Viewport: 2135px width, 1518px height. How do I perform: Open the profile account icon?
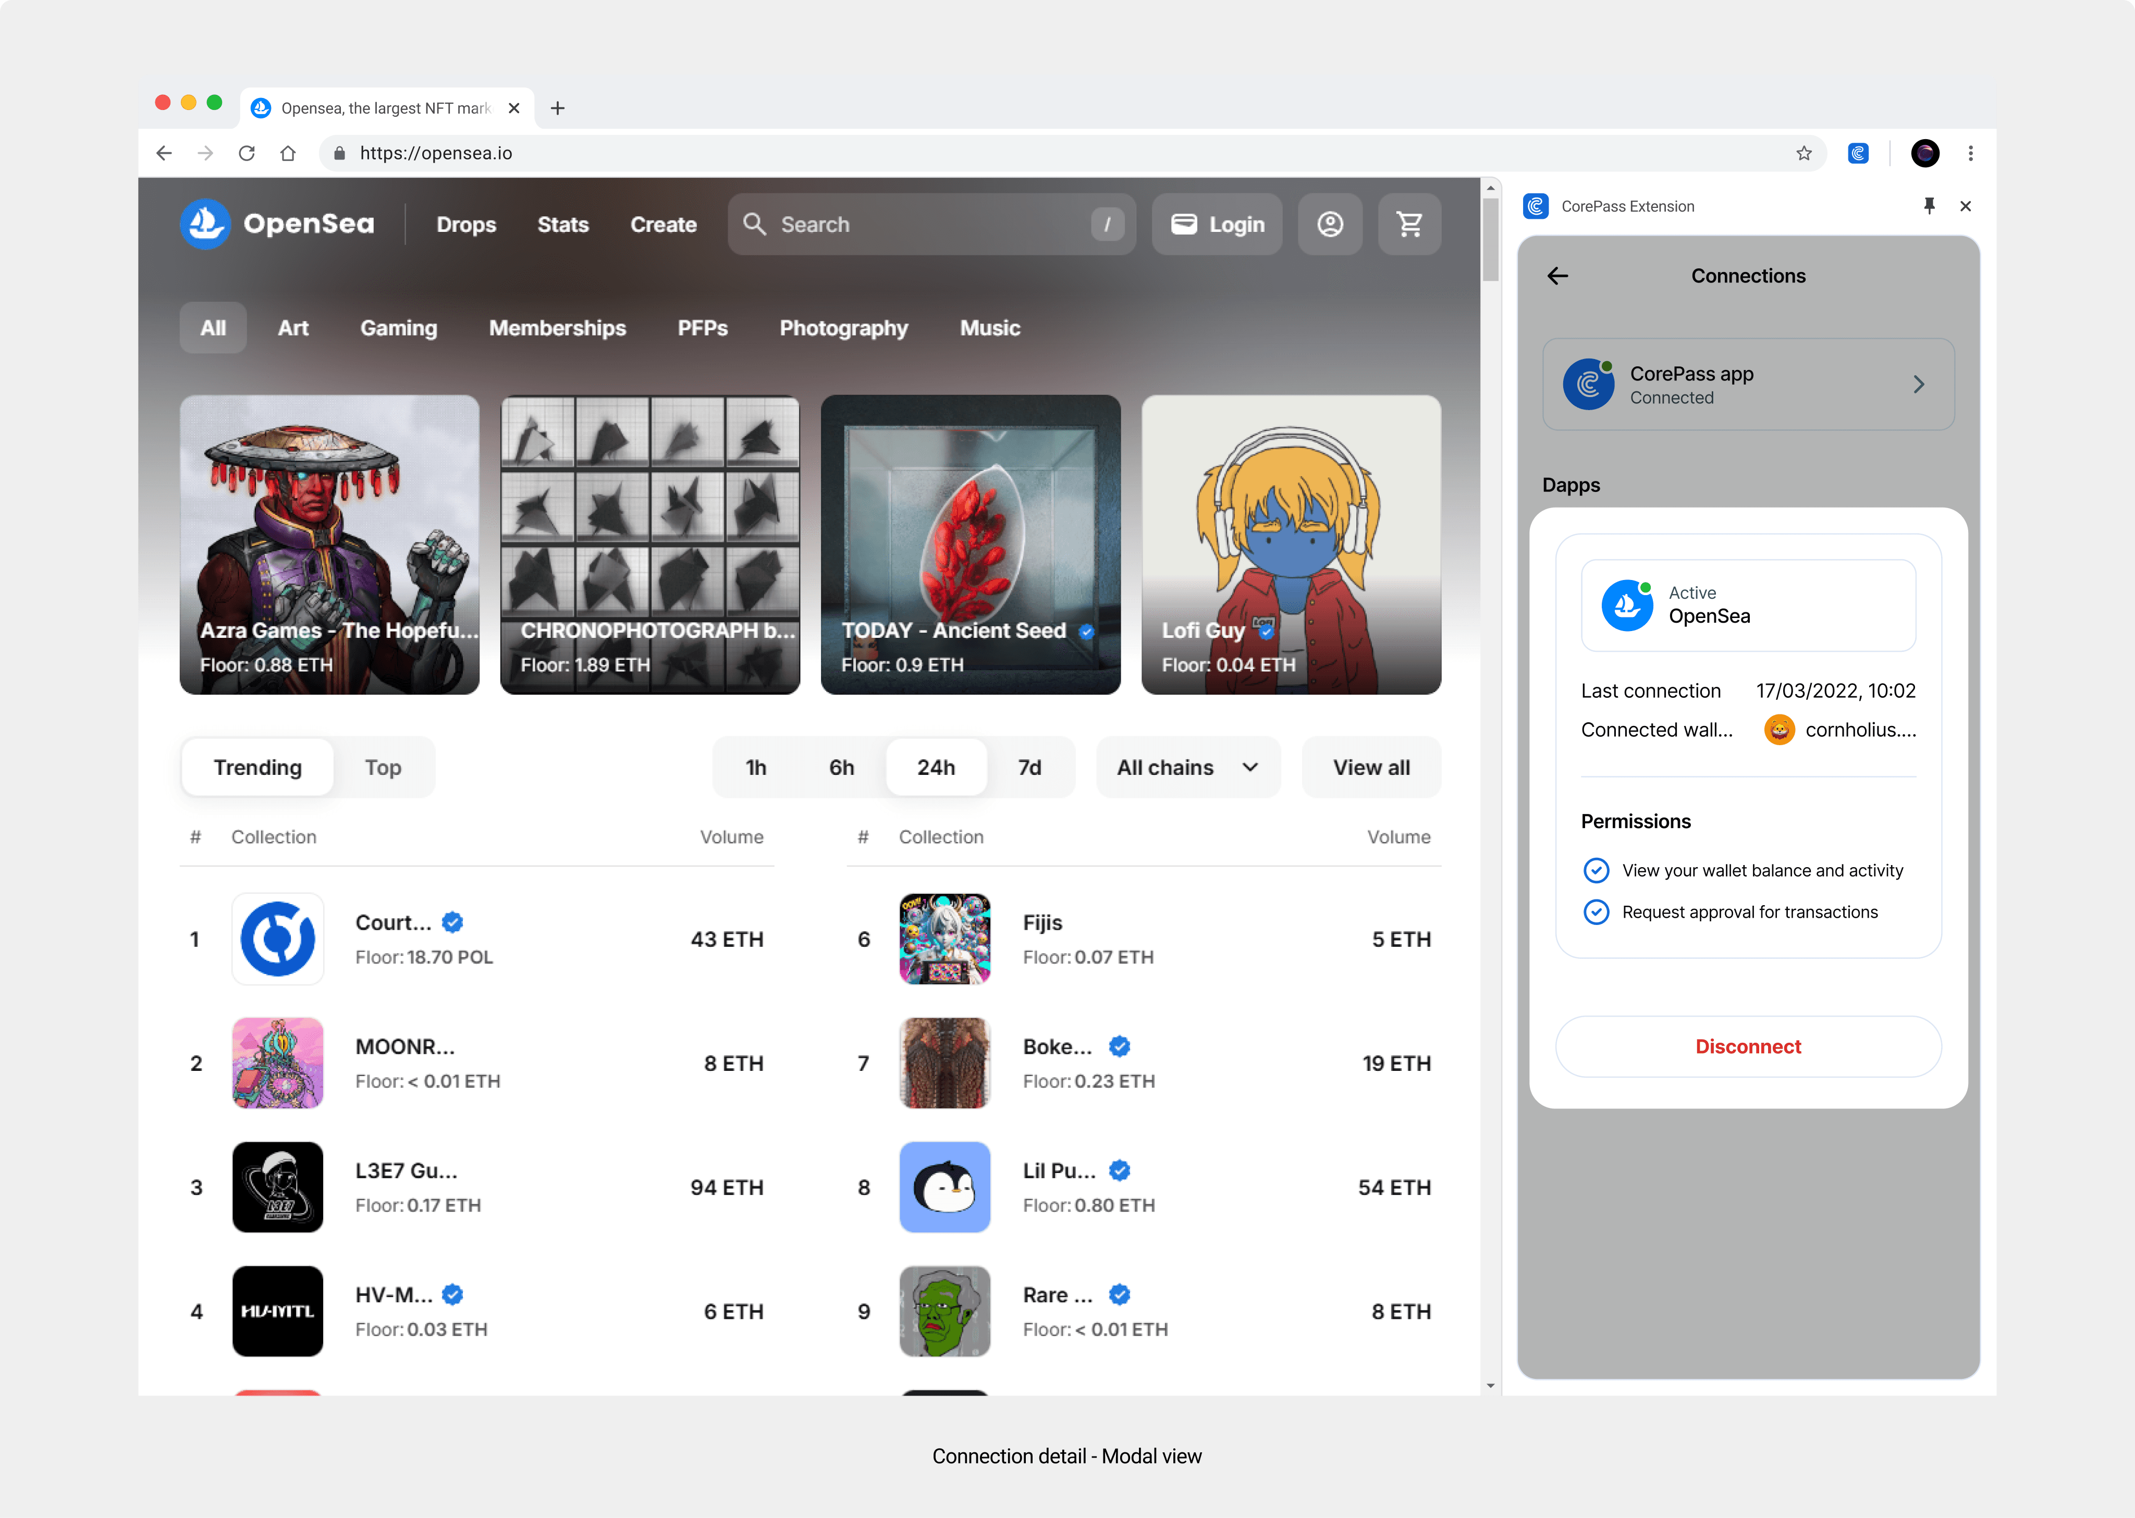[1329, 224]
